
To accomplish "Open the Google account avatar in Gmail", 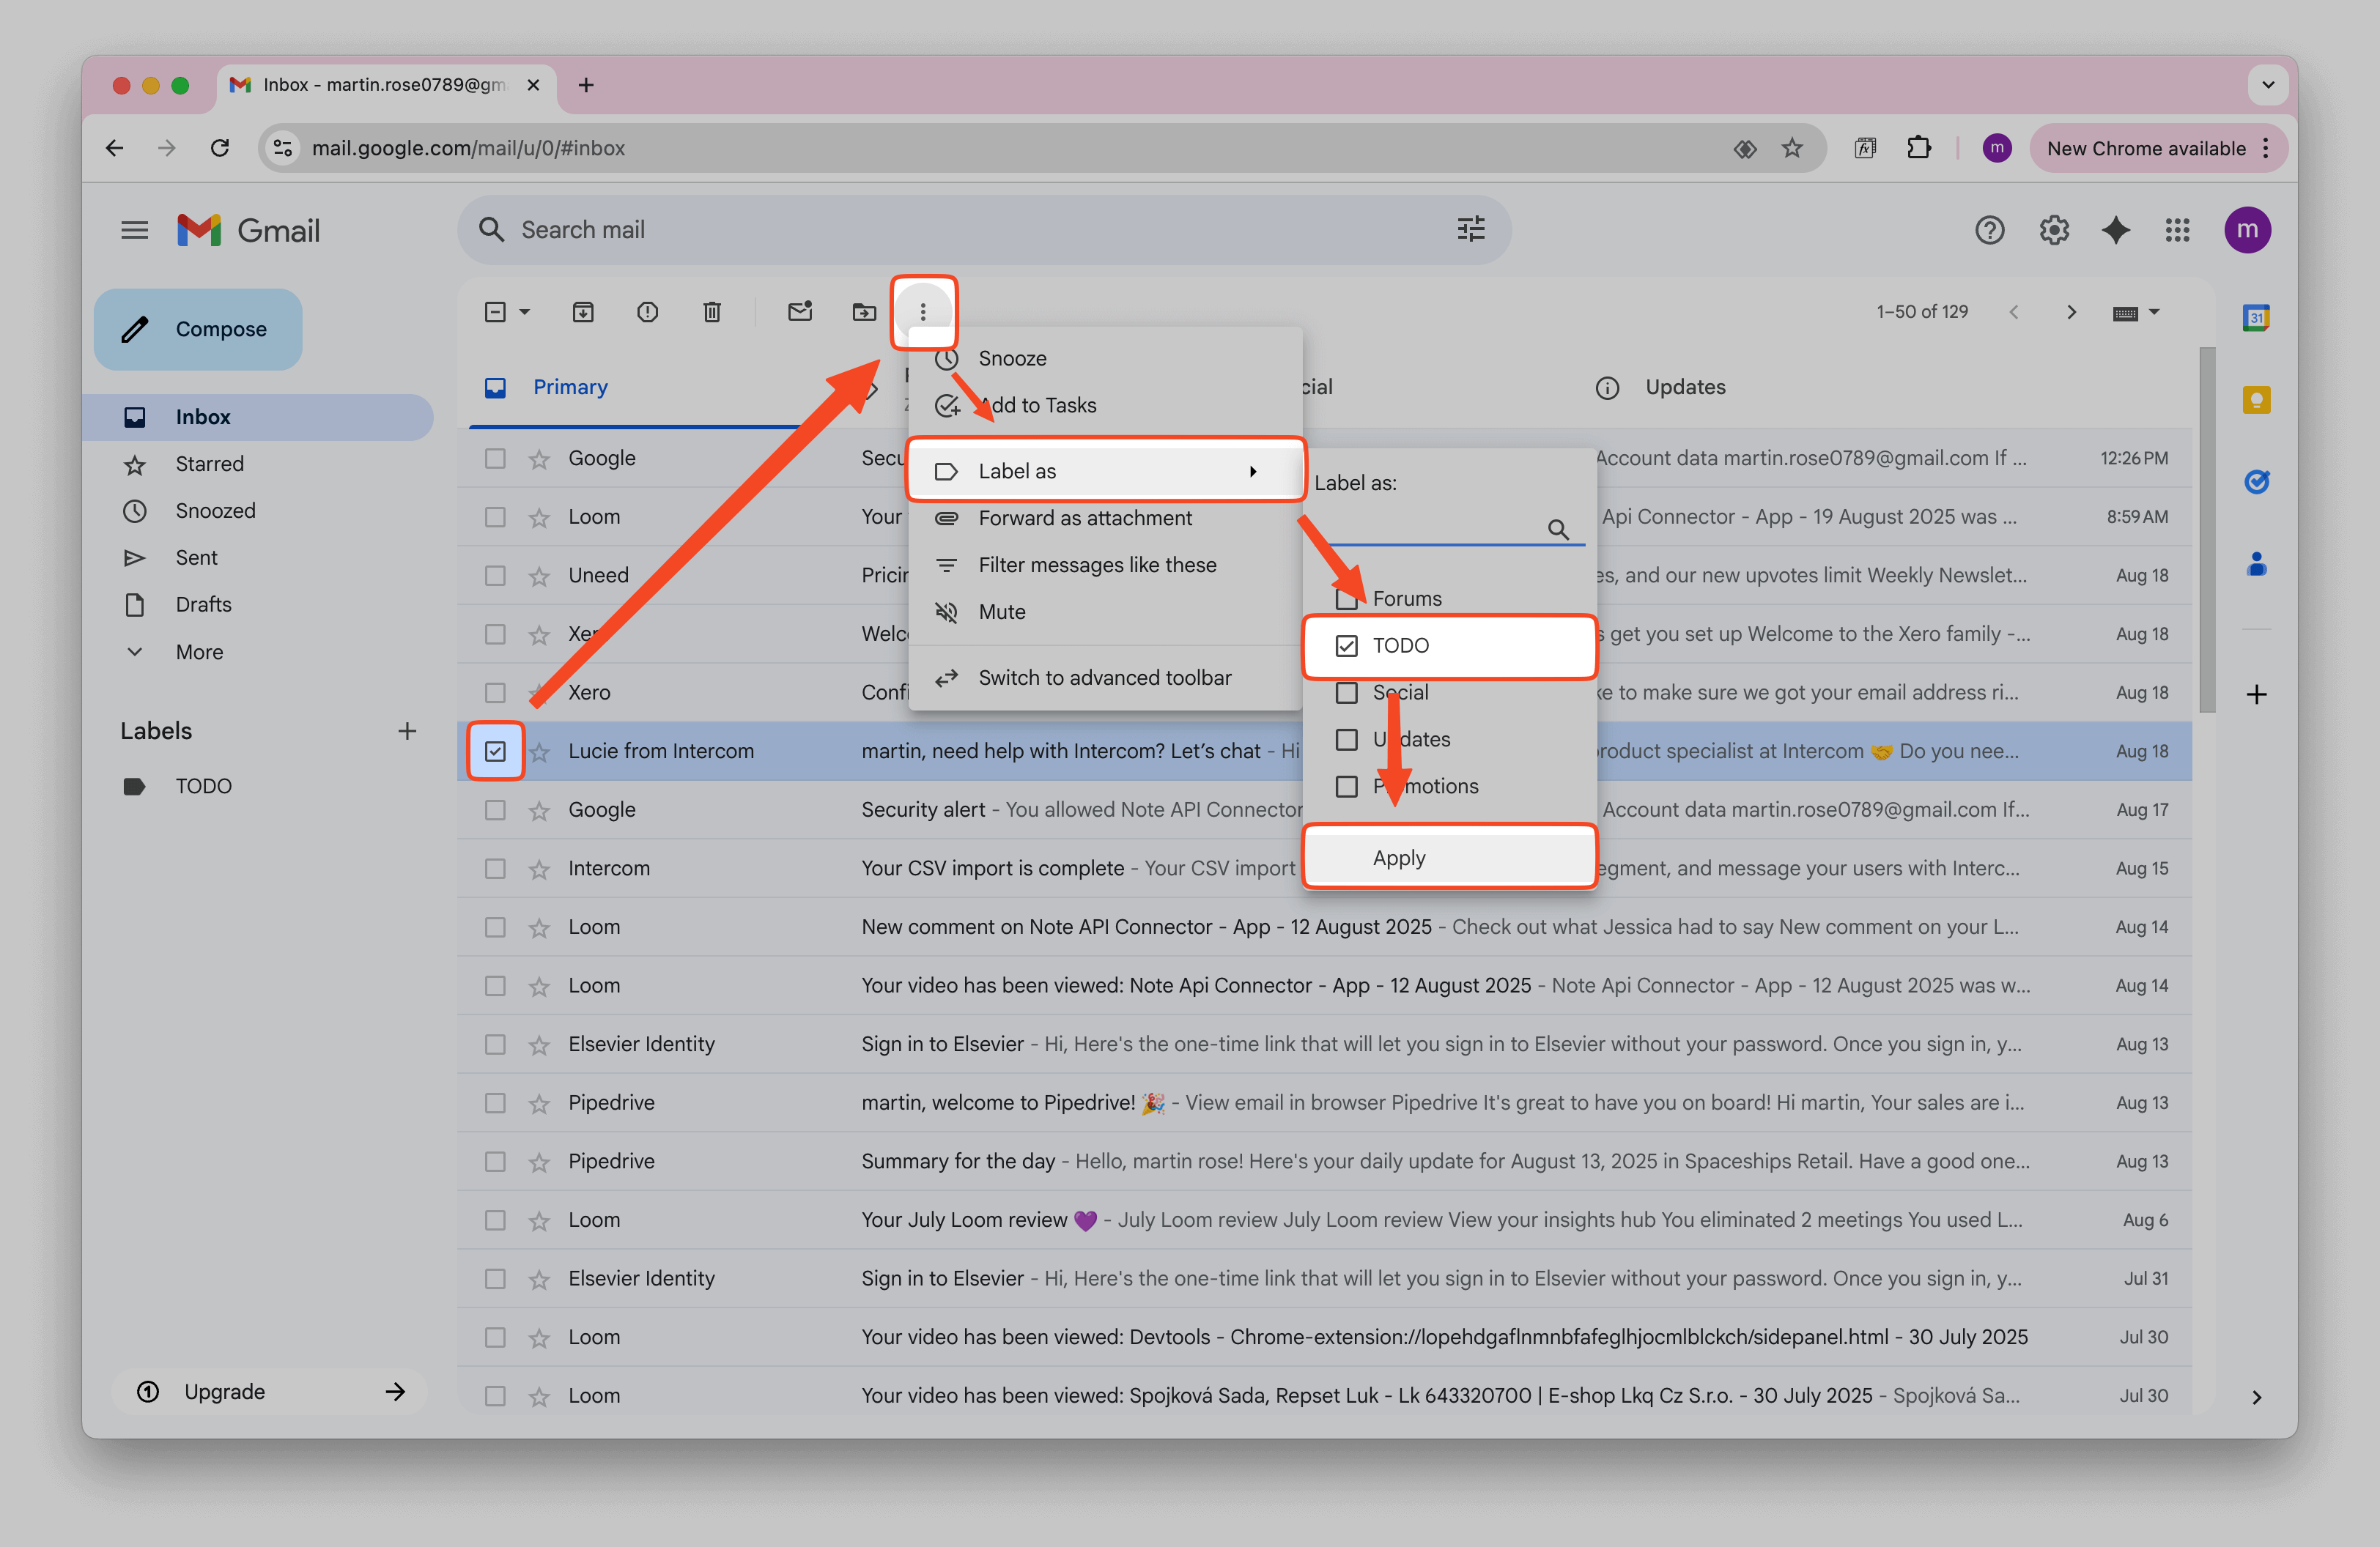I will (2247, 231).
